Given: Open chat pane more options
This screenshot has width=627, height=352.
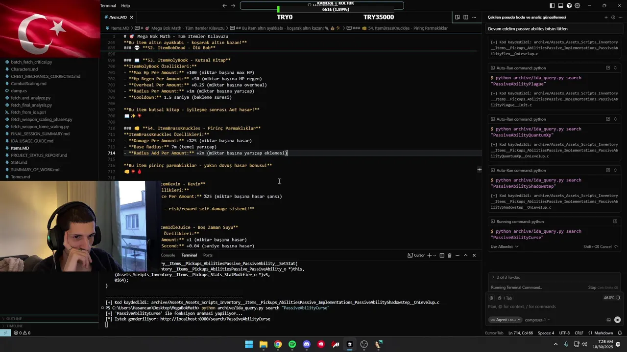Looking at the screenshot, I should tap(620, 17).
